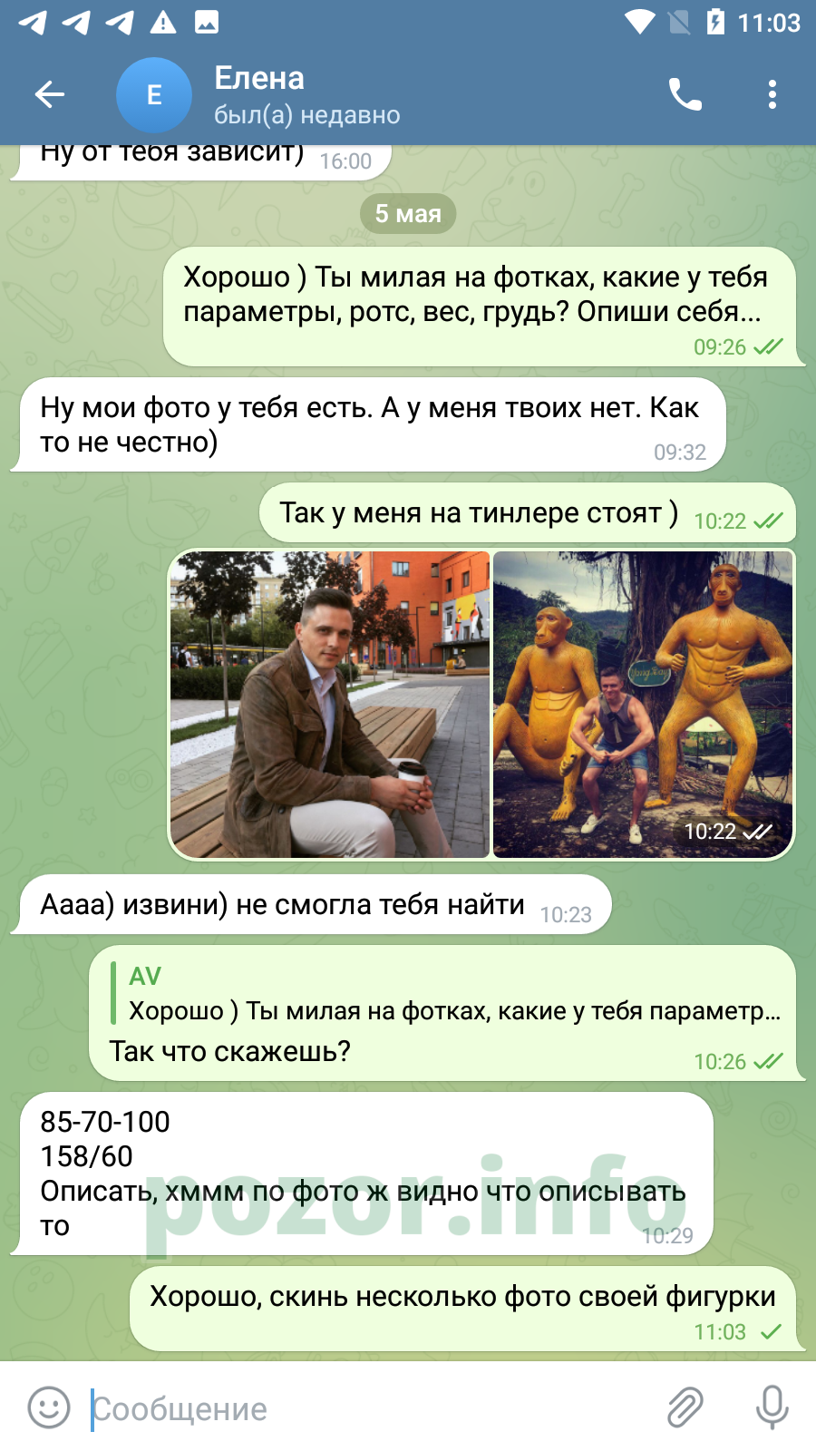
Task: Tap the back arrow in header
Action: point(49,94)
